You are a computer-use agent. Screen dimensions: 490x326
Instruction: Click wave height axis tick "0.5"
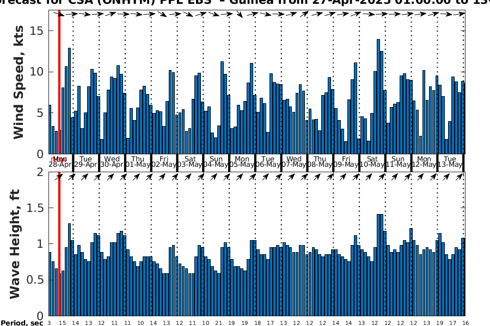click(35, 280)
